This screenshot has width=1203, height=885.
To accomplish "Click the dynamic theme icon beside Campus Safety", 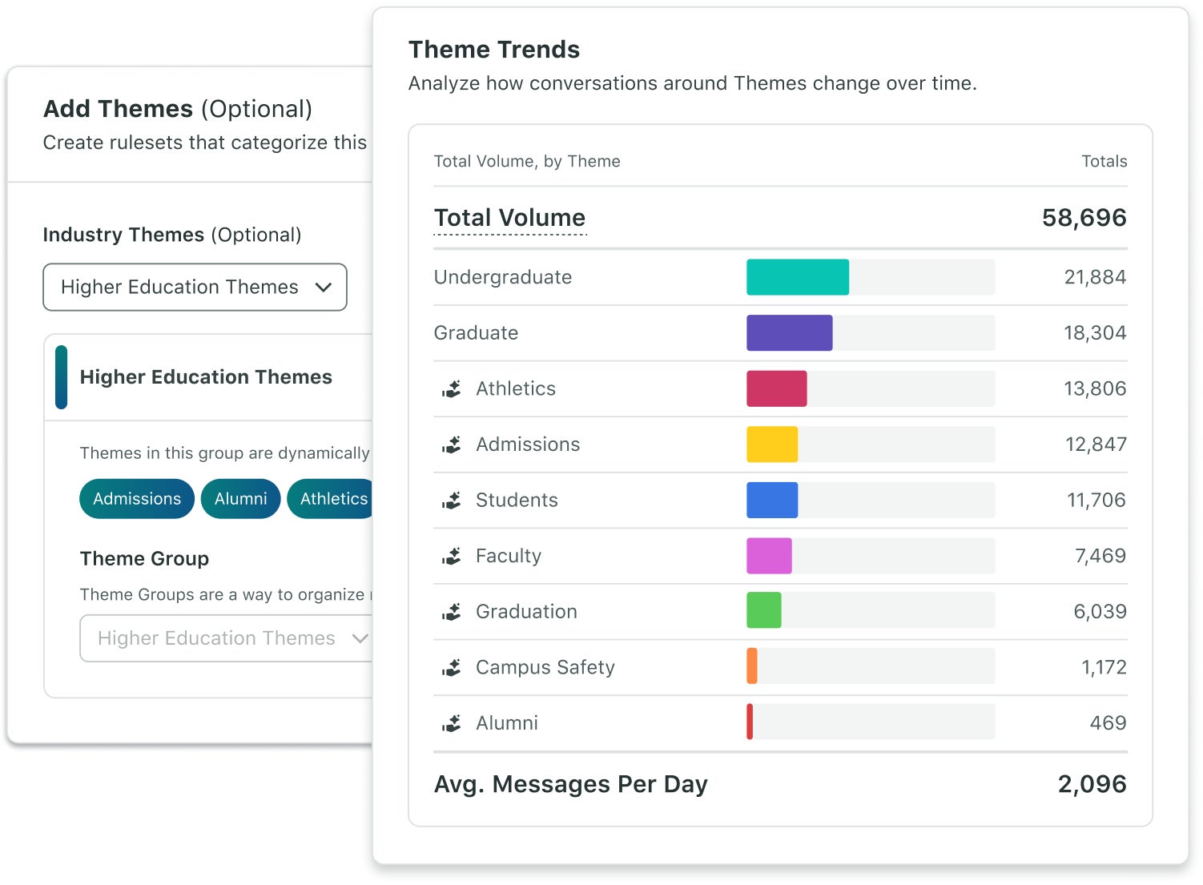I will tap(453, 667).
